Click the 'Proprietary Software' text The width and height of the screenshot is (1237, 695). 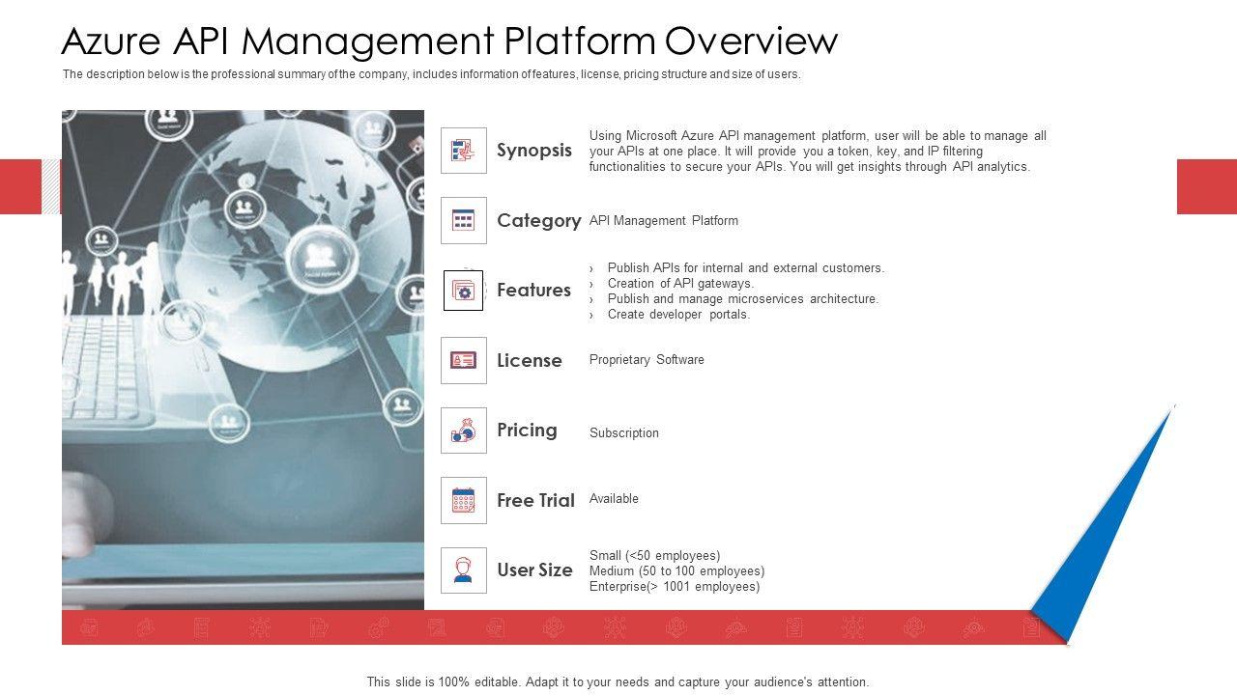tap(647, 360)
